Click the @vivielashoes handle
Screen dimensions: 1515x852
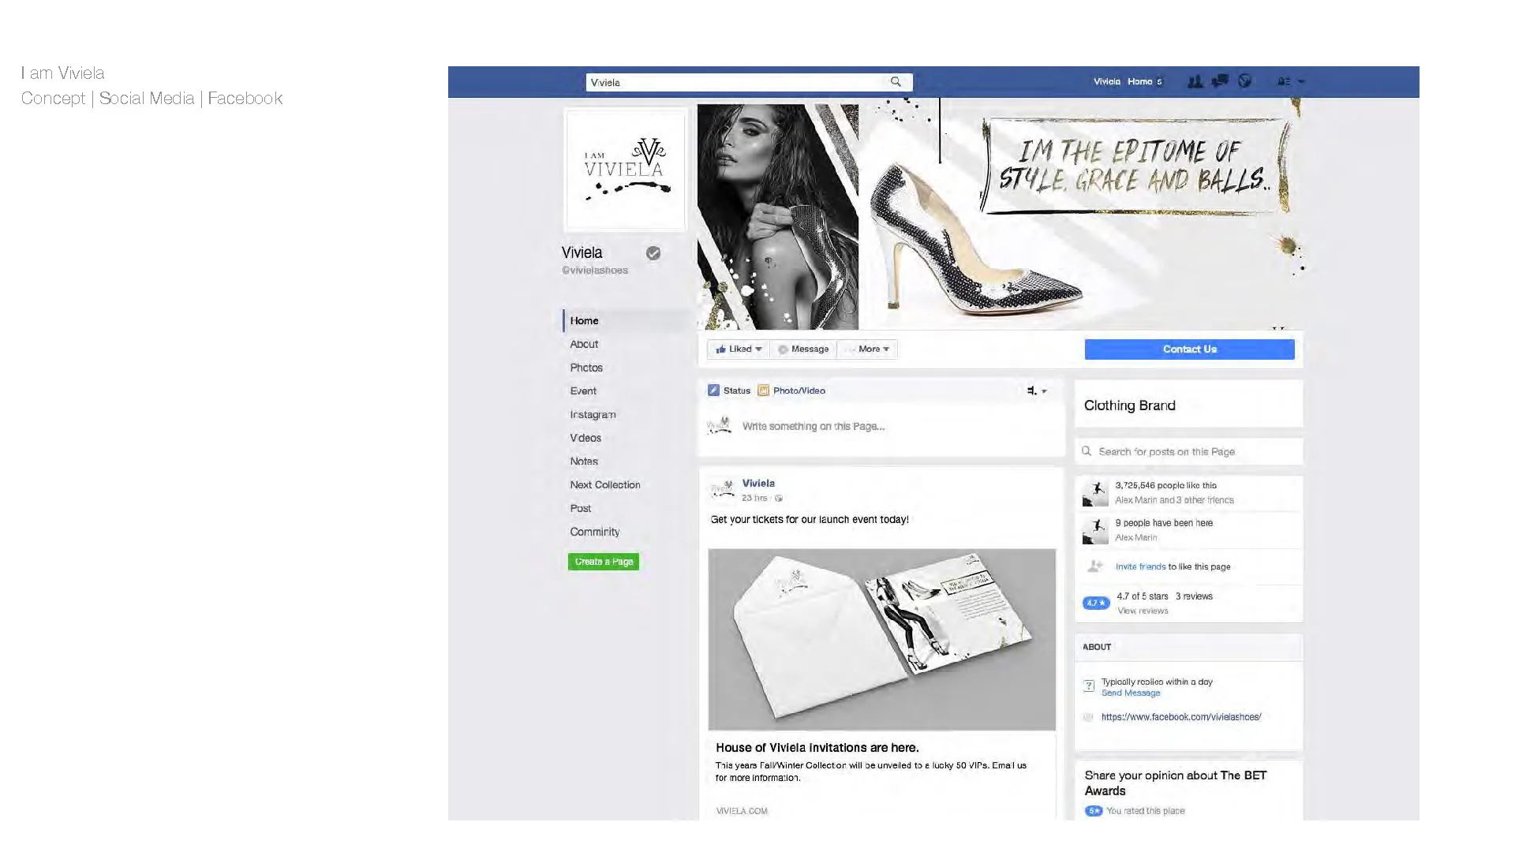click(x=595, y=270)
